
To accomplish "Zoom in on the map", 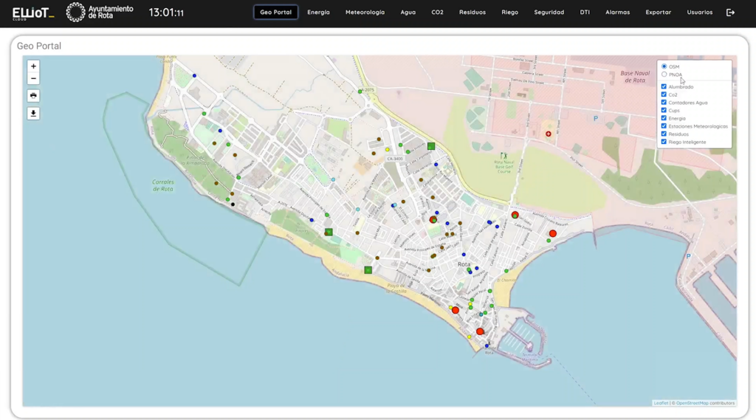I will tap(33, 66).
